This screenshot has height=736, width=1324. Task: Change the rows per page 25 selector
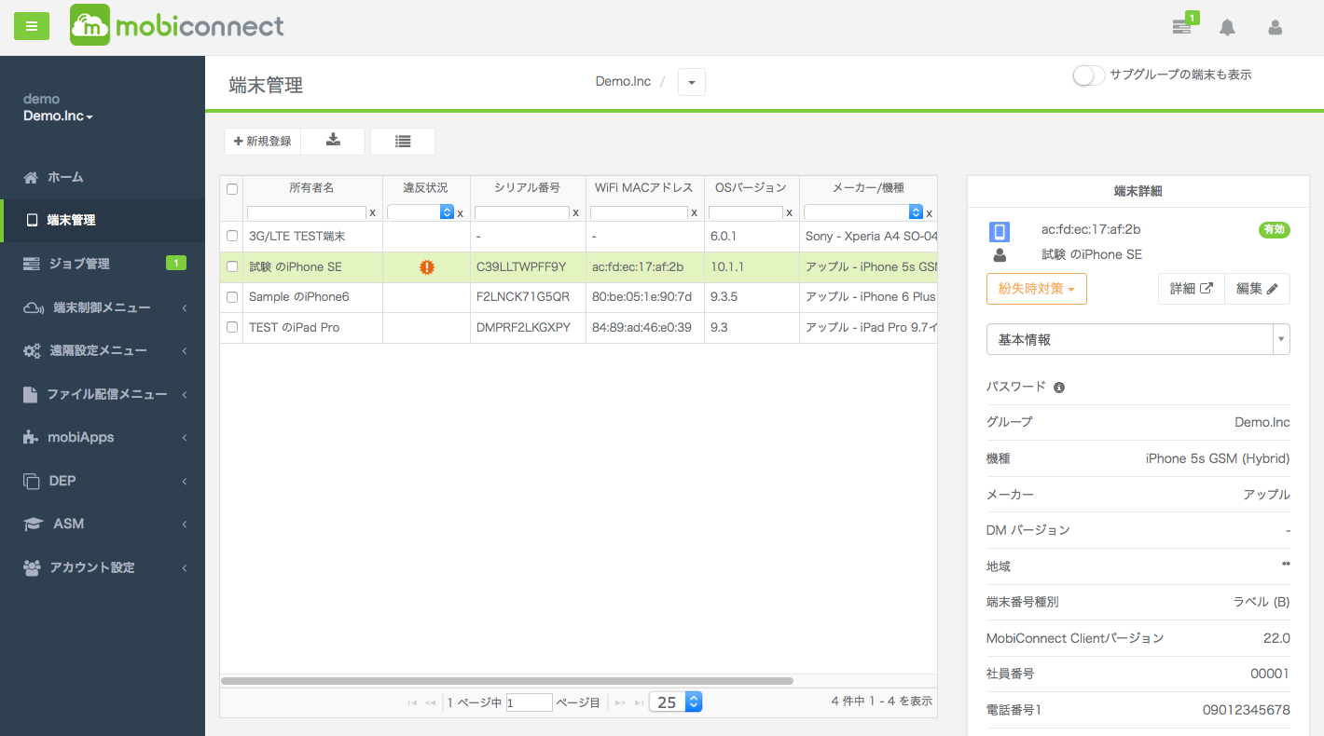click(x=676, y=703)
